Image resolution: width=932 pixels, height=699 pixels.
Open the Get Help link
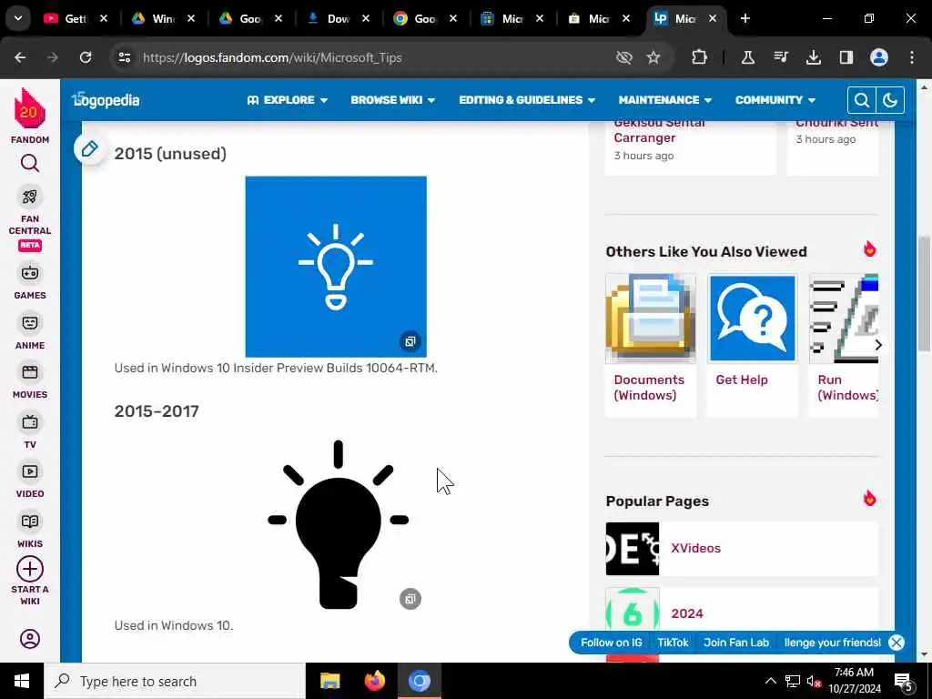pos(742,380)
